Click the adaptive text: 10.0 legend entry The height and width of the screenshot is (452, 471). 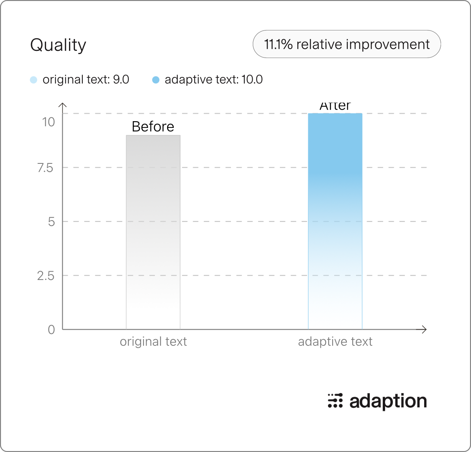[x=214, y=80]
